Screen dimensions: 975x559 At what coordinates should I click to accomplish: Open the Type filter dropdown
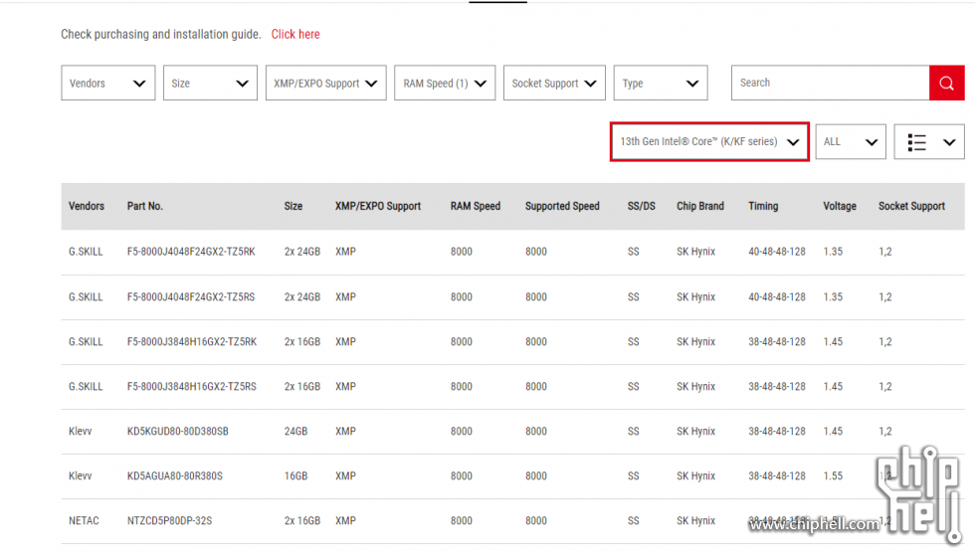tap(661, 83)
